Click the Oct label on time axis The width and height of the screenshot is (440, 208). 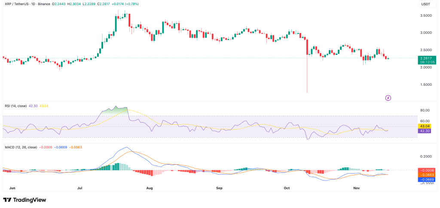[287, 188]
